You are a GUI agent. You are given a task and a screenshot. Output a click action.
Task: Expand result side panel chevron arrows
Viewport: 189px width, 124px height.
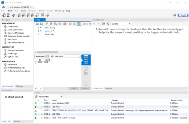(x=86, y=84)
